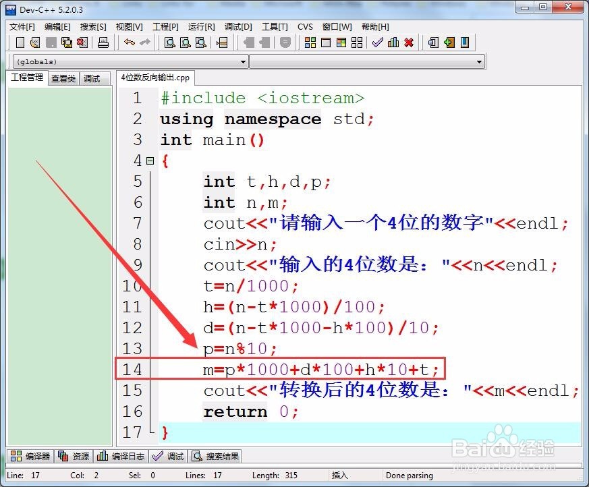Close the current file via toolbar icon

coord(82,42)
